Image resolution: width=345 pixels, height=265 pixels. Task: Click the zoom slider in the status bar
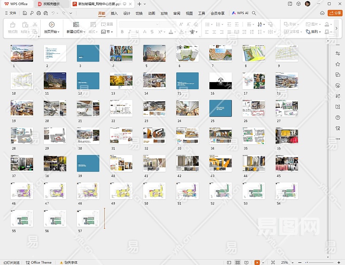click(x=318, y=262)
